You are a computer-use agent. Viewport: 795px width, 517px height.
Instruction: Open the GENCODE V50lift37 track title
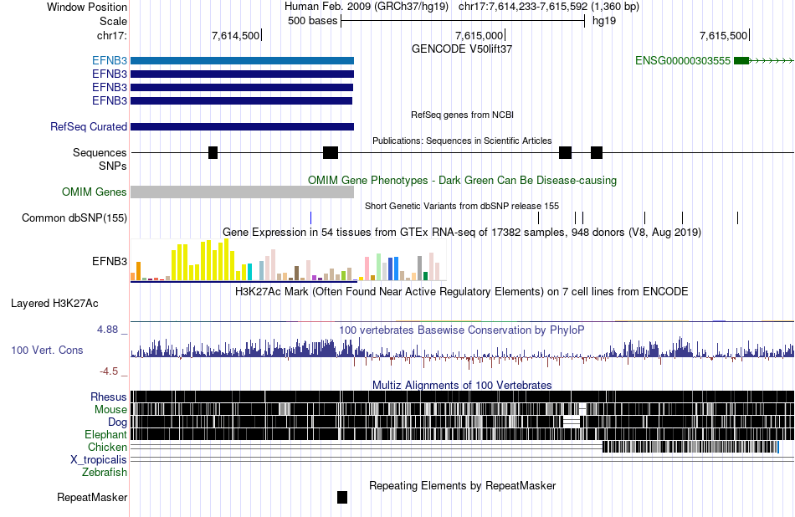(462, 49)
